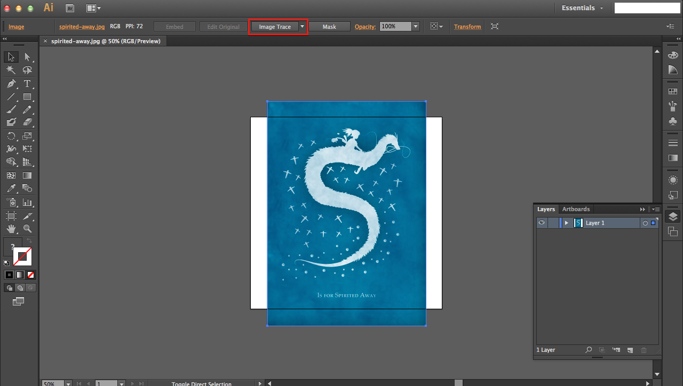Select the Artboard tool

point(11,216)
